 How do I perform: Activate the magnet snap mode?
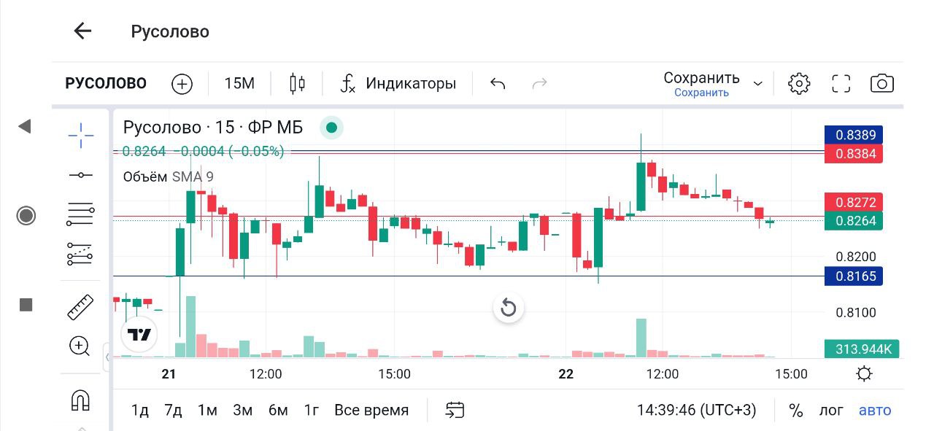(x=80, y=400)
